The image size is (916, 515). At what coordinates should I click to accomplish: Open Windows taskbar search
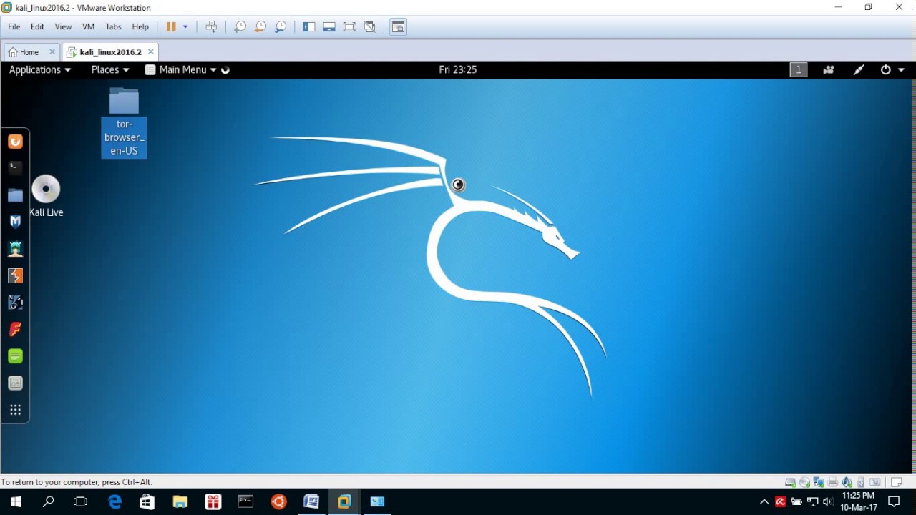(48, 501)
